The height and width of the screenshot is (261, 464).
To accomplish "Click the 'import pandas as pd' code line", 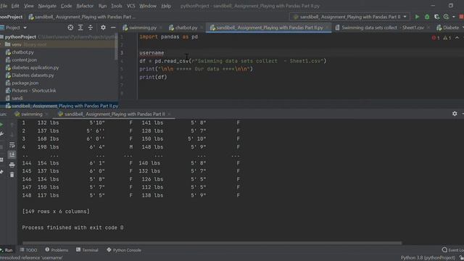I will [168, 37].
